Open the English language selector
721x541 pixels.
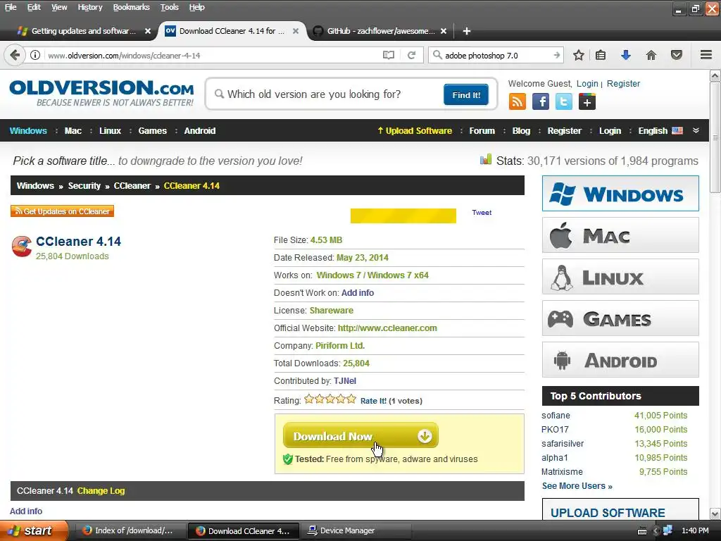(660, 130)
